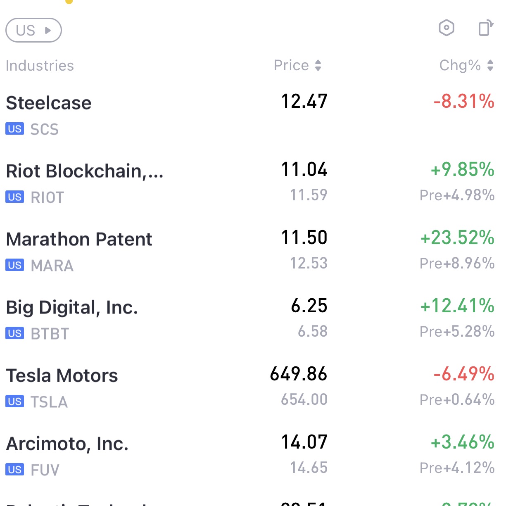
Task: Tap the share/copy watchlist icon
Action: click(485, 28)
